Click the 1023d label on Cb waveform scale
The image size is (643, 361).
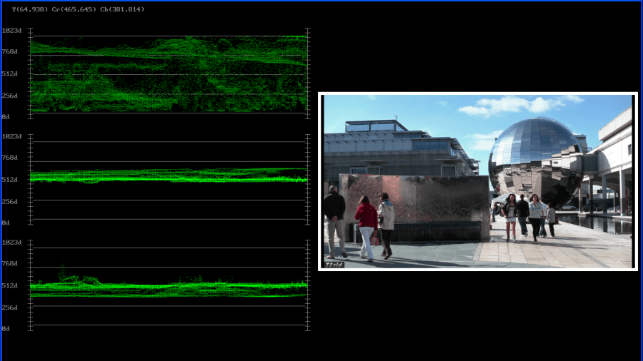pyautogui.click(x=12, y=243)
